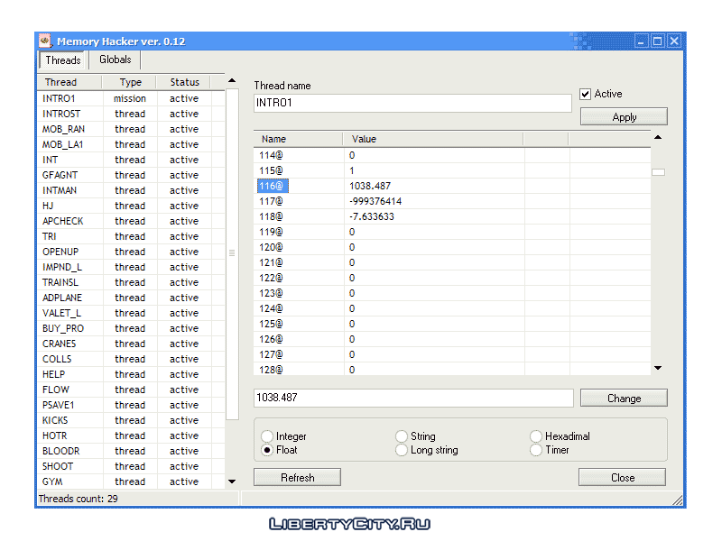722x541 pixels.
Task: Choose the Hexadimal value type
Action: (x=536, y=436)
